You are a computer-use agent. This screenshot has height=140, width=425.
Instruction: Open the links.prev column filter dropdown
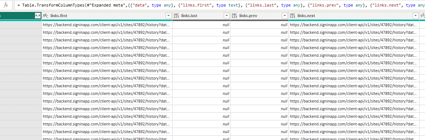[284, 16]
